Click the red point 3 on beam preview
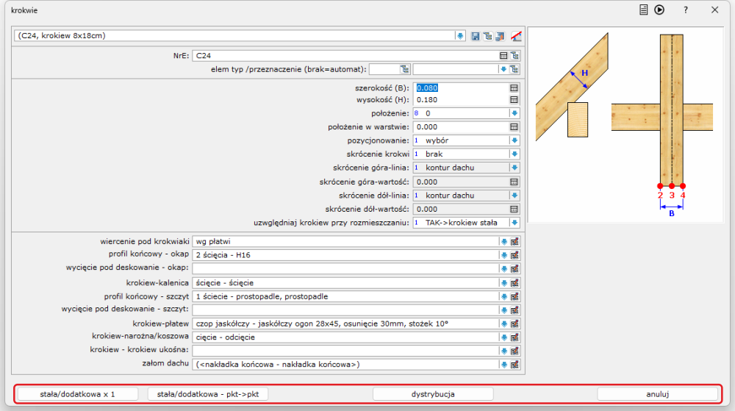Screen dimensions: 735x411 pos(671,185)
